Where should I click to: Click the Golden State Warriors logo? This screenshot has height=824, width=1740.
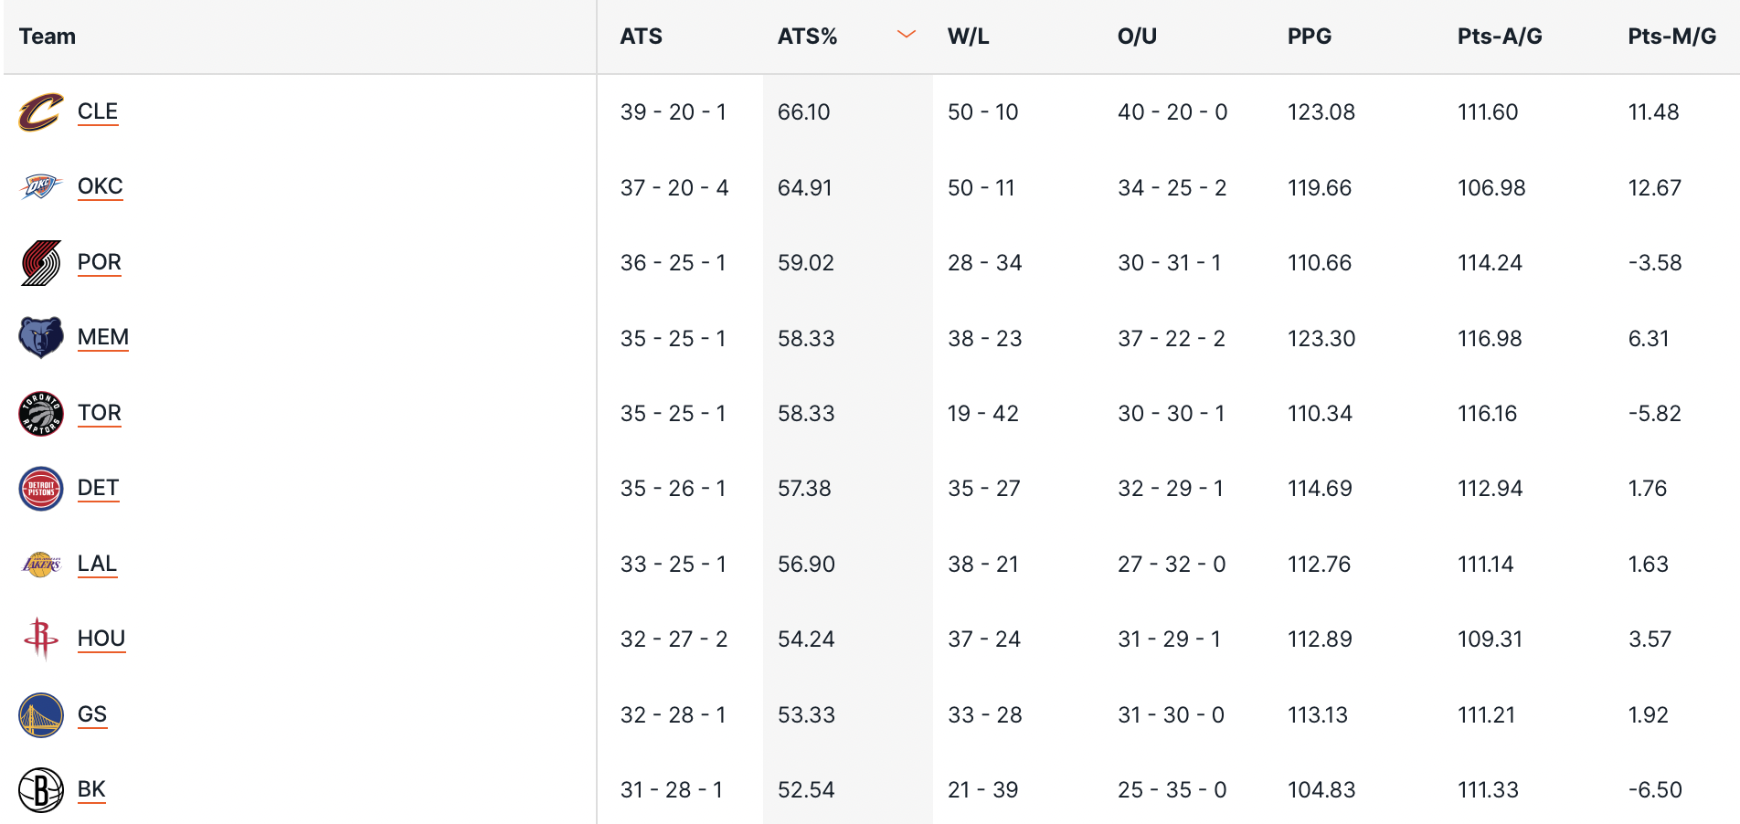tap(41, 714)
